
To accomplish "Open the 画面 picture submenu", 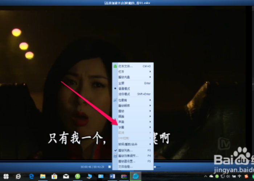I will [x=133, y=116].
